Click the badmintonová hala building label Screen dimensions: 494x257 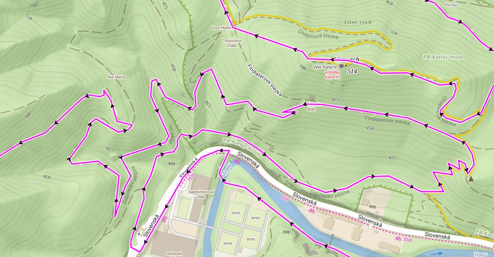201,194
